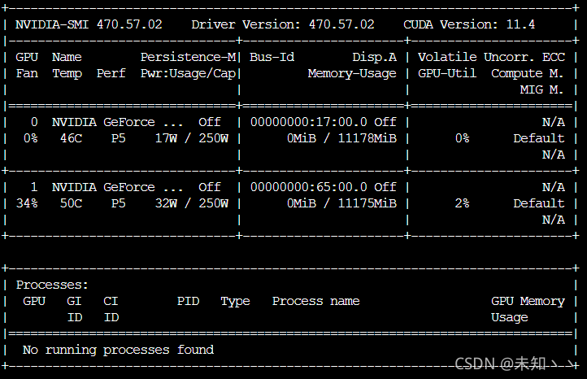Click the No running processes found message

coord(119,351)
